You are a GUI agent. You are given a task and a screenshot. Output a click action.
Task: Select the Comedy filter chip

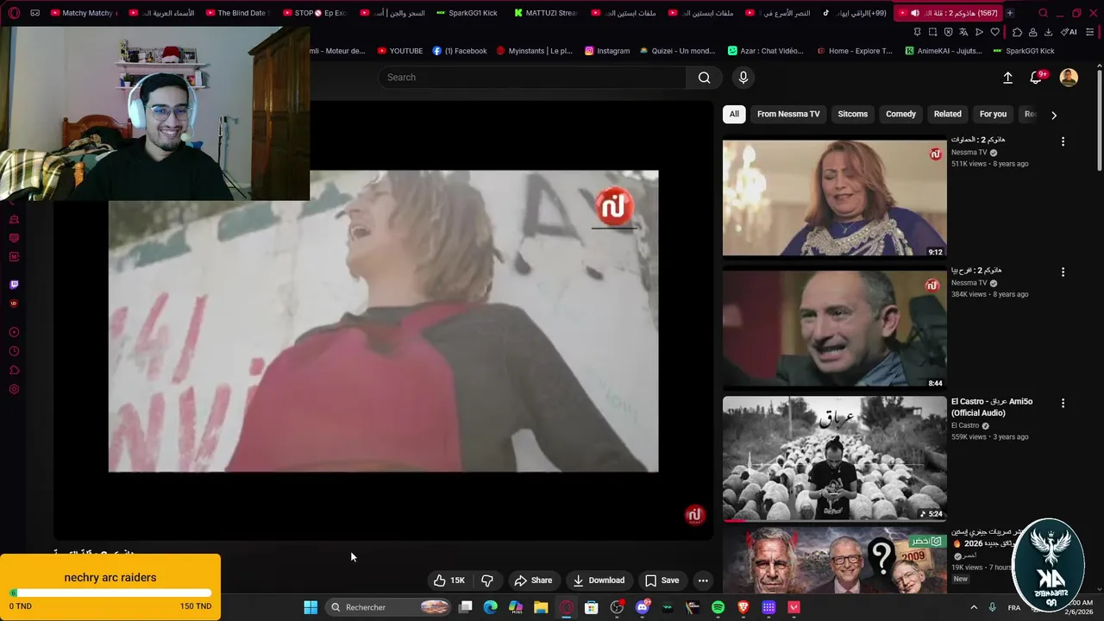point(900,114)
